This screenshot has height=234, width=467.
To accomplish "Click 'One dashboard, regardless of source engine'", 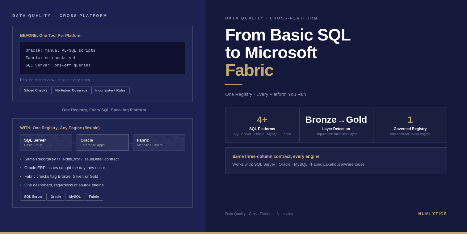I will click(64, 185).
